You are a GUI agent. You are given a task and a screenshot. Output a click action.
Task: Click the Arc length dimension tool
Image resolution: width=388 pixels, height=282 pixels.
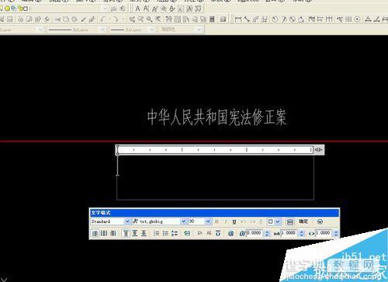(255, 19)
